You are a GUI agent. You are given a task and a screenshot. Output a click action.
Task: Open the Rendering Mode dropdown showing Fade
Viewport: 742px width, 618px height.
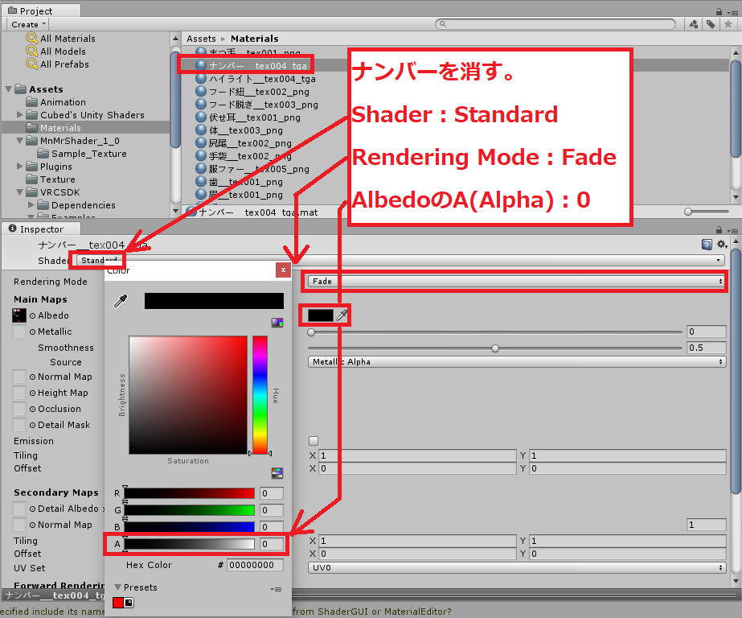point(516,282)
